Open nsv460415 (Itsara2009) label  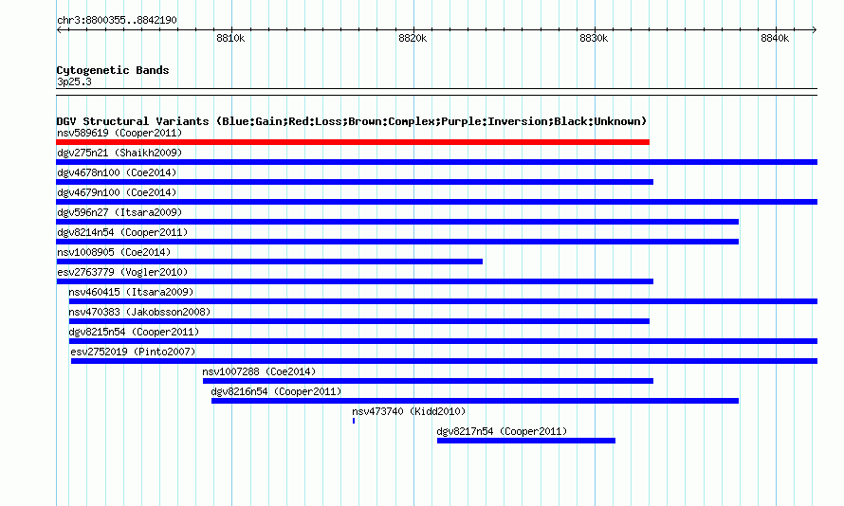(131, 292)
